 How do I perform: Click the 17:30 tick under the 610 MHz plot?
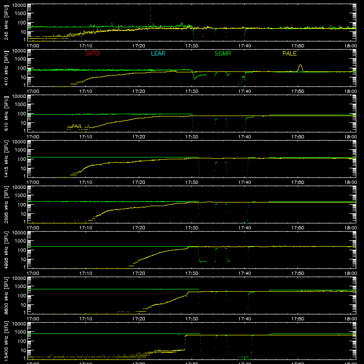[192, 137]
